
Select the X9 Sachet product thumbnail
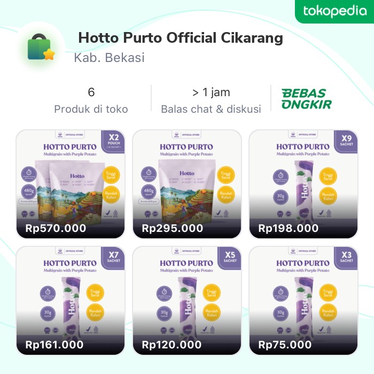pos(303,184)
